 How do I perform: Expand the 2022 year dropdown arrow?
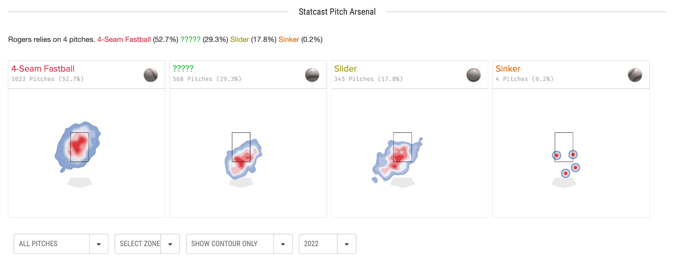click(x=347, y=244)
